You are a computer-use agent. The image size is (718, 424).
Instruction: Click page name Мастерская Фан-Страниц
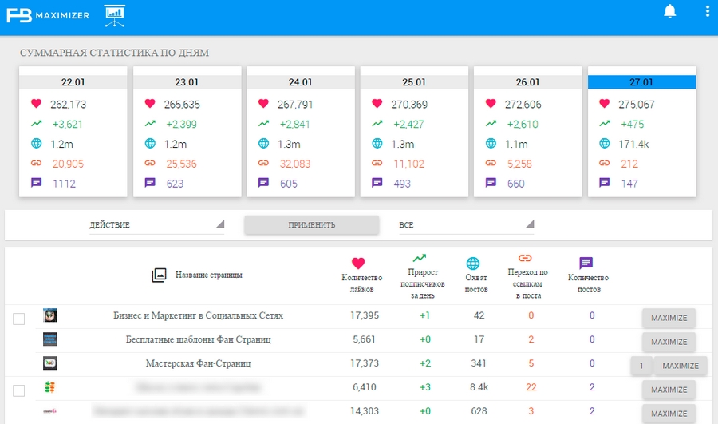click(199, 363)
